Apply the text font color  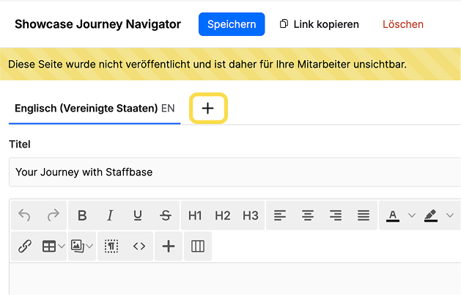[393, 216]
